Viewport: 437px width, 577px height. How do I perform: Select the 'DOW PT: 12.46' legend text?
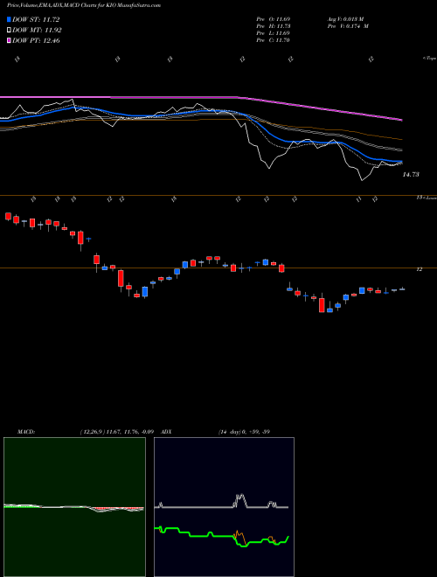point(36,40)
